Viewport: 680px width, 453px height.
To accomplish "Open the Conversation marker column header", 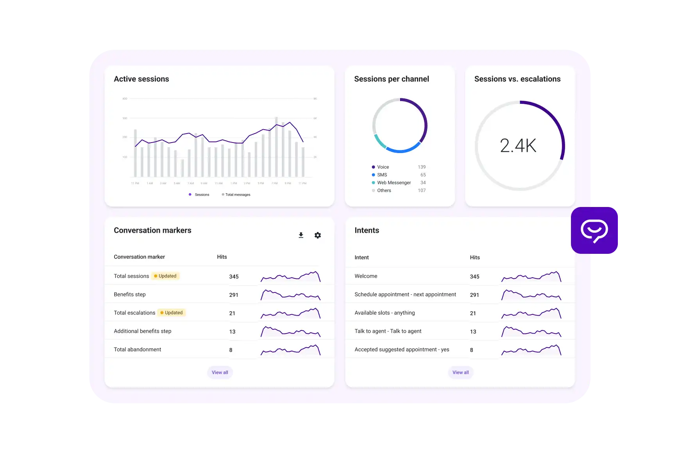I will click(x=139, y=257).
